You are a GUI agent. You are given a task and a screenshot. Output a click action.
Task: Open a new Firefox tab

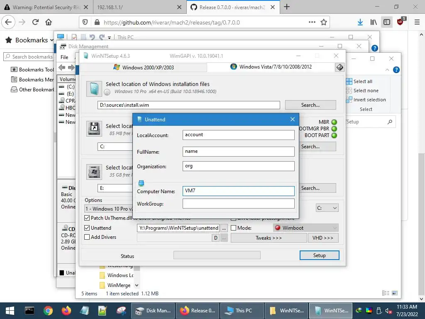pos(287,7)
